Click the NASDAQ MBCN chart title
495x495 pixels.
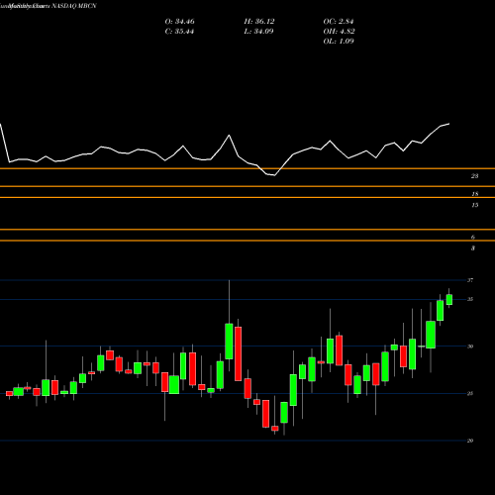tap(49, 6)
